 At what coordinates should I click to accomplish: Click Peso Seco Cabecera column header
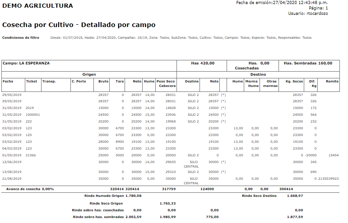[x=166, y=84]
